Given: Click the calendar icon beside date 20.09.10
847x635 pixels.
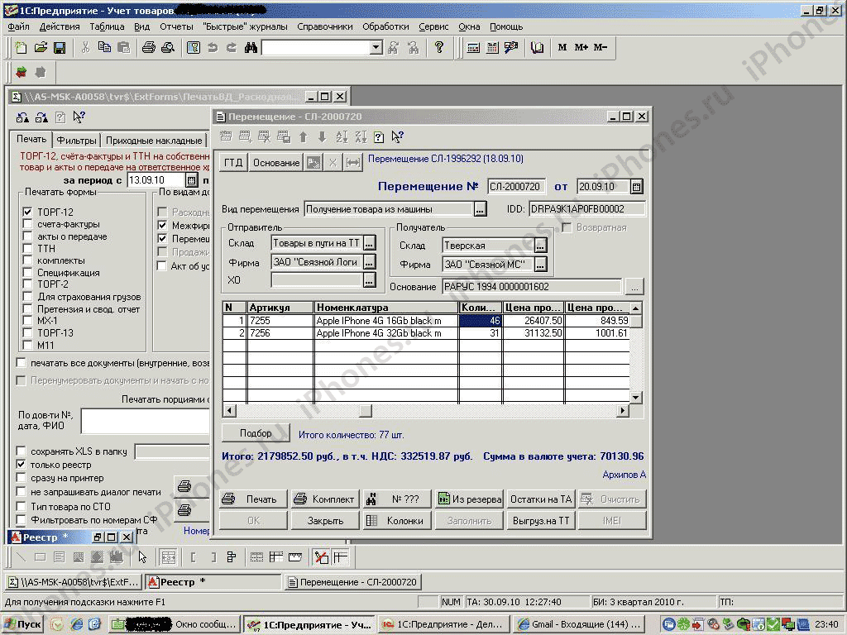Looking at the screenshot, I should (x=636, y=187).
